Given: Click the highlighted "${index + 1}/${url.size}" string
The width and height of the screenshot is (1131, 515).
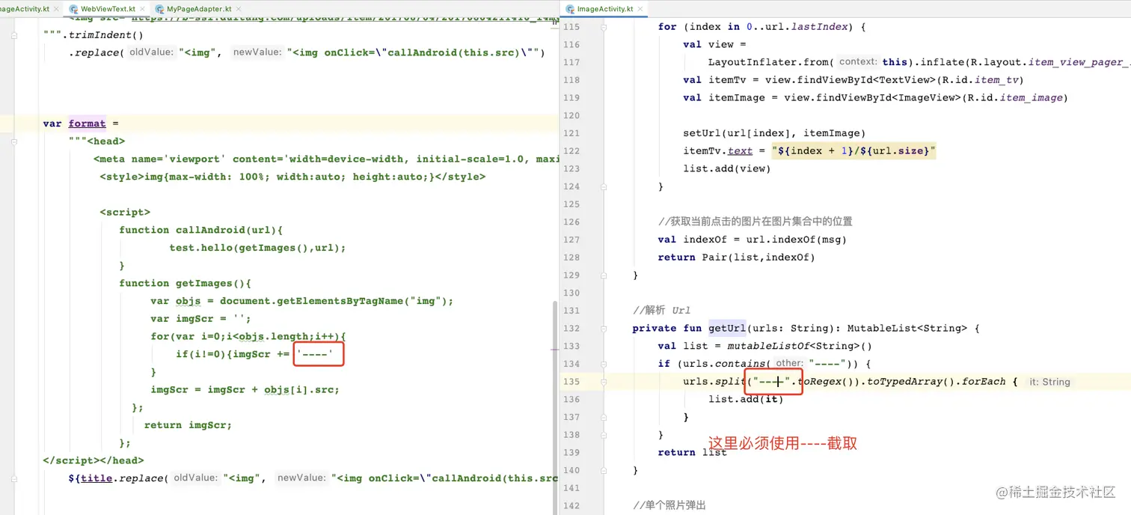Looking at the screenshot, I should pyautogui.click(x=853, y=151).
